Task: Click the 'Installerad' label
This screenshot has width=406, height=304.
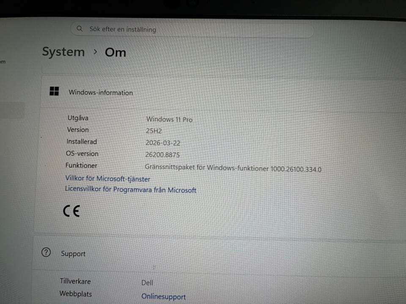Action: click(82, 142)
